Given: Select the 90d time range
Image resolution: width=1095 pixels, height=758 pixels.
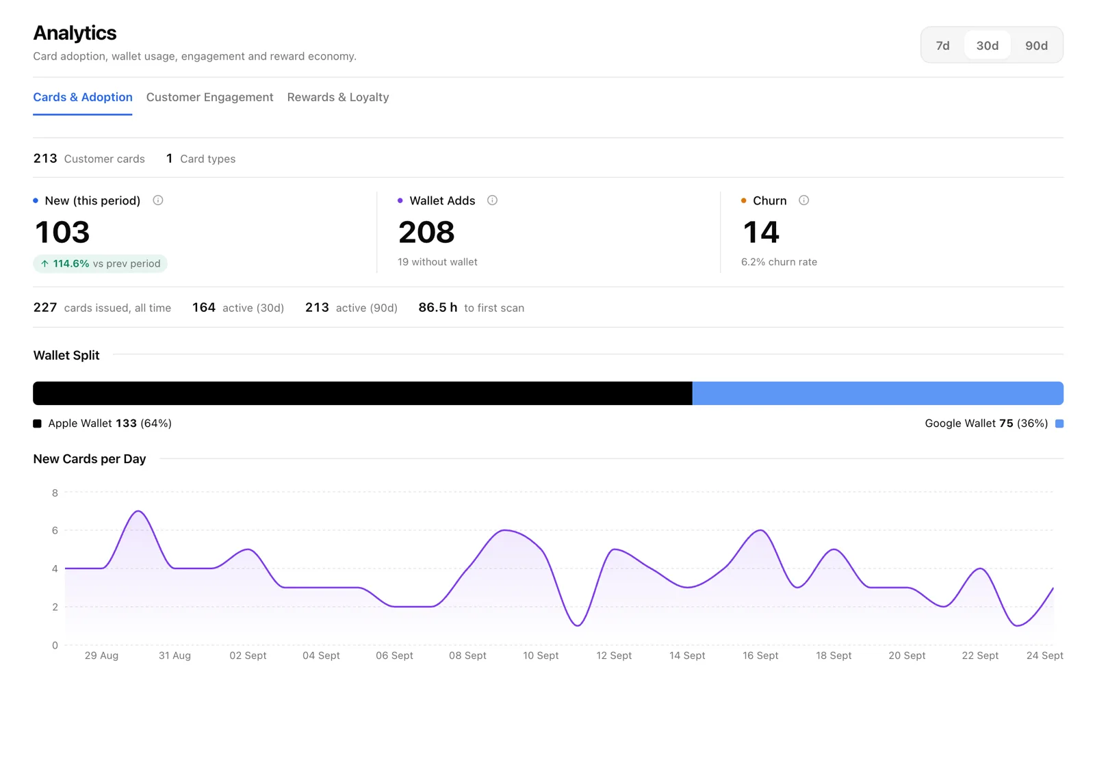Looking at the screenshot, I should [x=1036, y=45].
